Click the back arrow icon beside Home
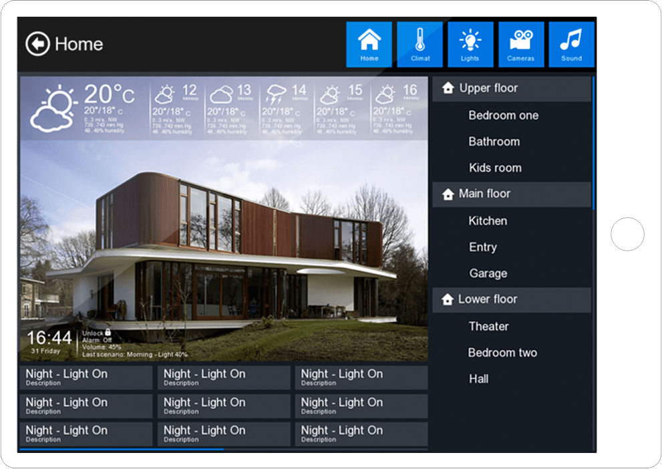The width and height of the screenshot is (662, 469). coord(38,44)
